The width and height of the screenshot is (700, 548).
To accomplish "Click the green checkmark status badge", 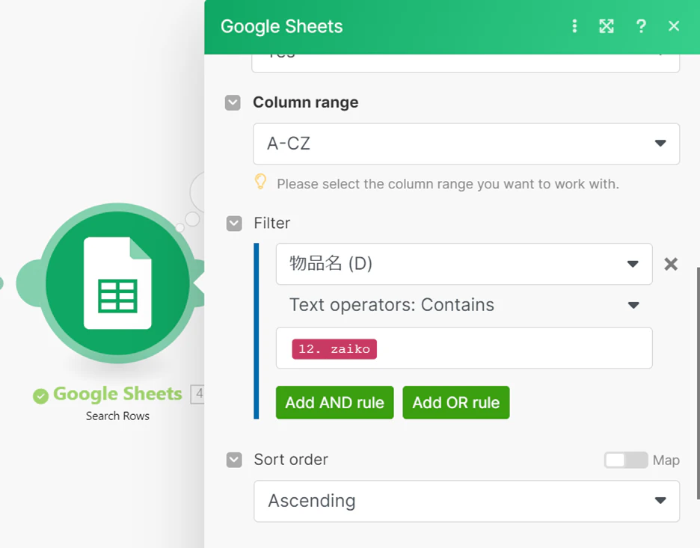I will pos(40,395).
